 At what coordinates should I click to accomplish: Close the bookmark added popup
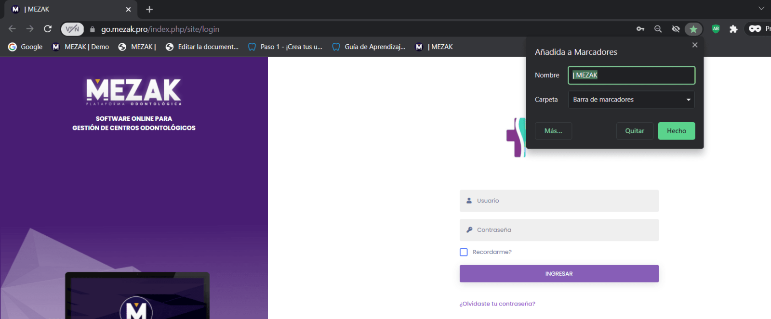695,45
